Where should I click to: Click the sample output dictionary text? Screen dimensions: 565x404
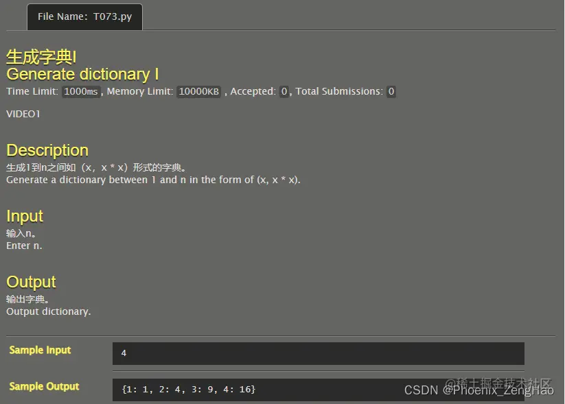click(x=189, y=389)
